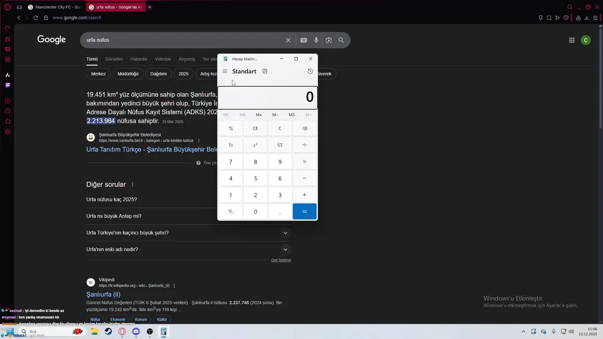603x339 pixels.
Task: Click the Google search input field
Action: click(184, 40)
